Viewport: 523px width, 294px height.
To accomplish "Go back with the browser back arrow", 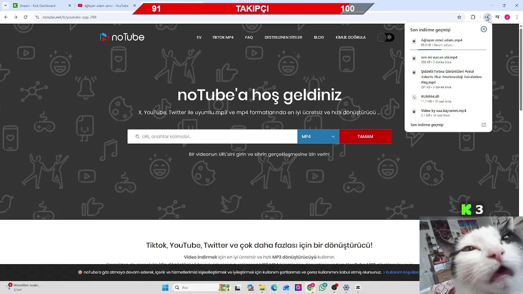I will tap(6, 17).
